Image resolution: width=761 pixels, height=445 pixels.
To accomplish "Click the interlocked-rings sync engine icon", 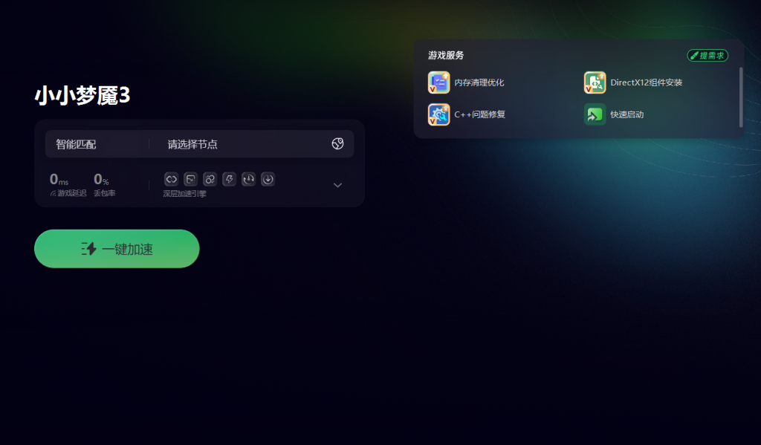I will (x=210, y=180).
